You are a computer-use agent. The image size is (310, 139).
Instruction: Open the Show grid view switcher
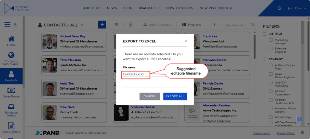192,25
